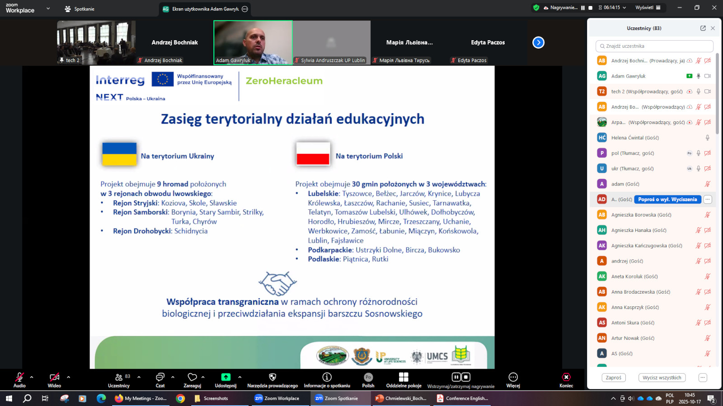Click the Zareaguj reactions heart icon
723x406 pixels.
tap(192, 378)
